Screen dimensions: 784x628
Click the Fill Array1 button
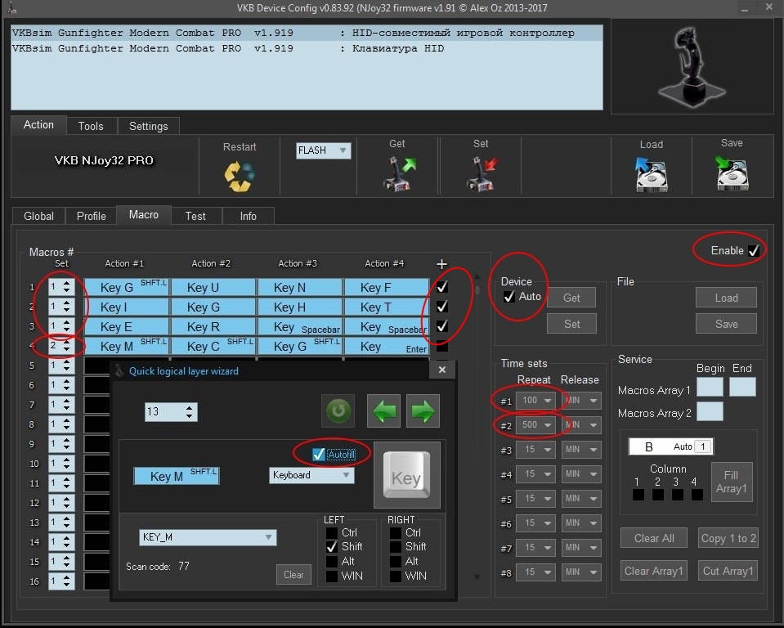[732, 482]
